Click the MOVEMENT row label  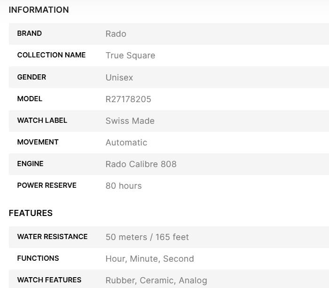(38, 142)
